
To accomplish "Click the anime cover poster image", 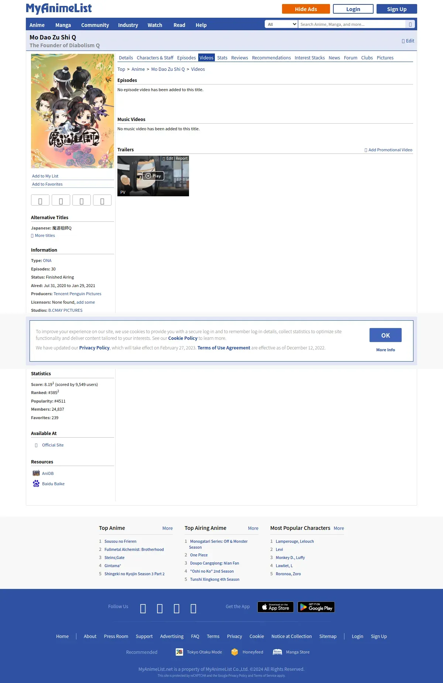I will 72,111.
